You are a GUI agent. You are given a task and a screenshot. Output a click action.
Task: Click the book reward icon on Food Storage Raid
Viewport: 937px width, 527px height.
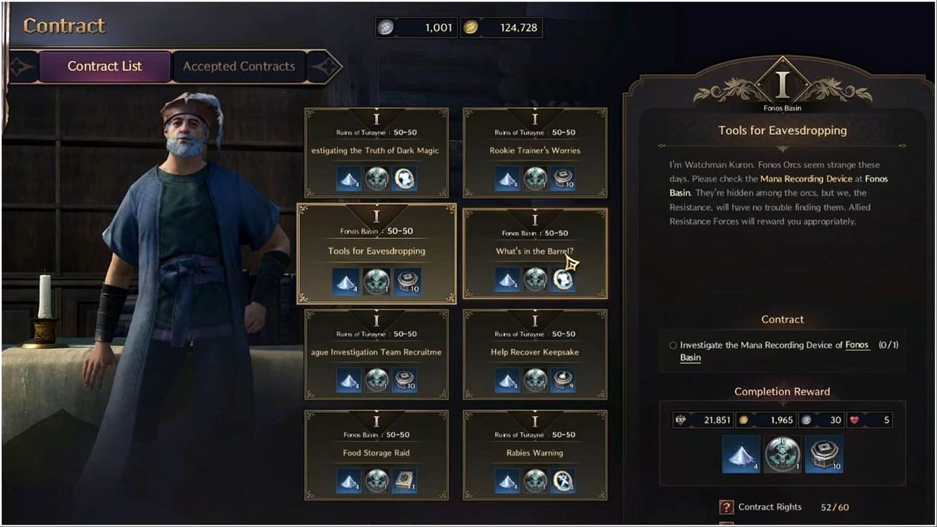[405, 481]
